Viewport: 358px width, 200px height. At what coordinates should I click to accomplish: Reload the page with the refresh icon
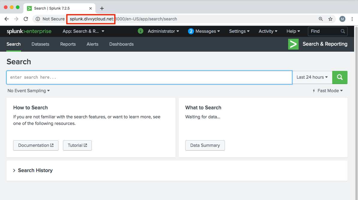pos(26,19)
